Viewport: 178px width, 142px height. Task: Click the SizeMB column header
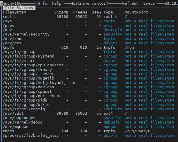point(61,12)
